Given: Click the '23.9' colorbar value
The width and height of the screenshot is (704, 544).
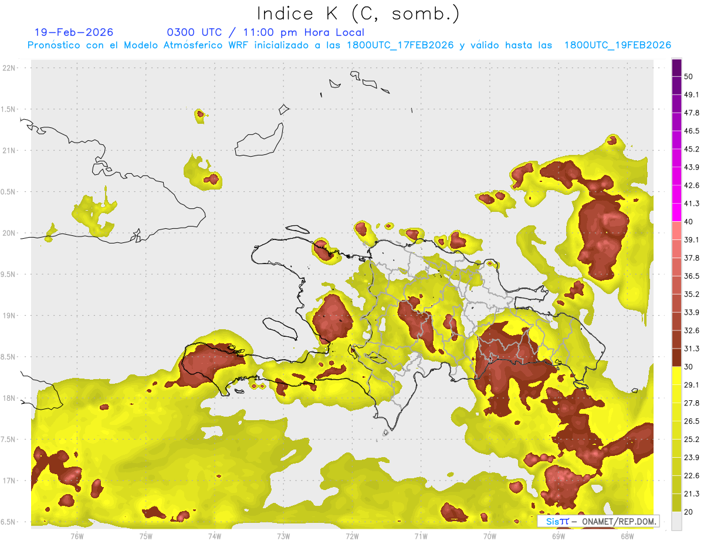Looking at the screenshot, I should [x=691, y=458].
